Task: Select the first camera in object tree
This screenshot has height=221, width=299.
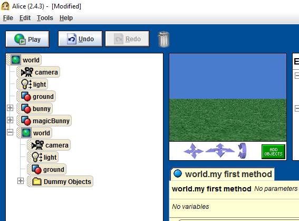Action: (x=38, y=72)
